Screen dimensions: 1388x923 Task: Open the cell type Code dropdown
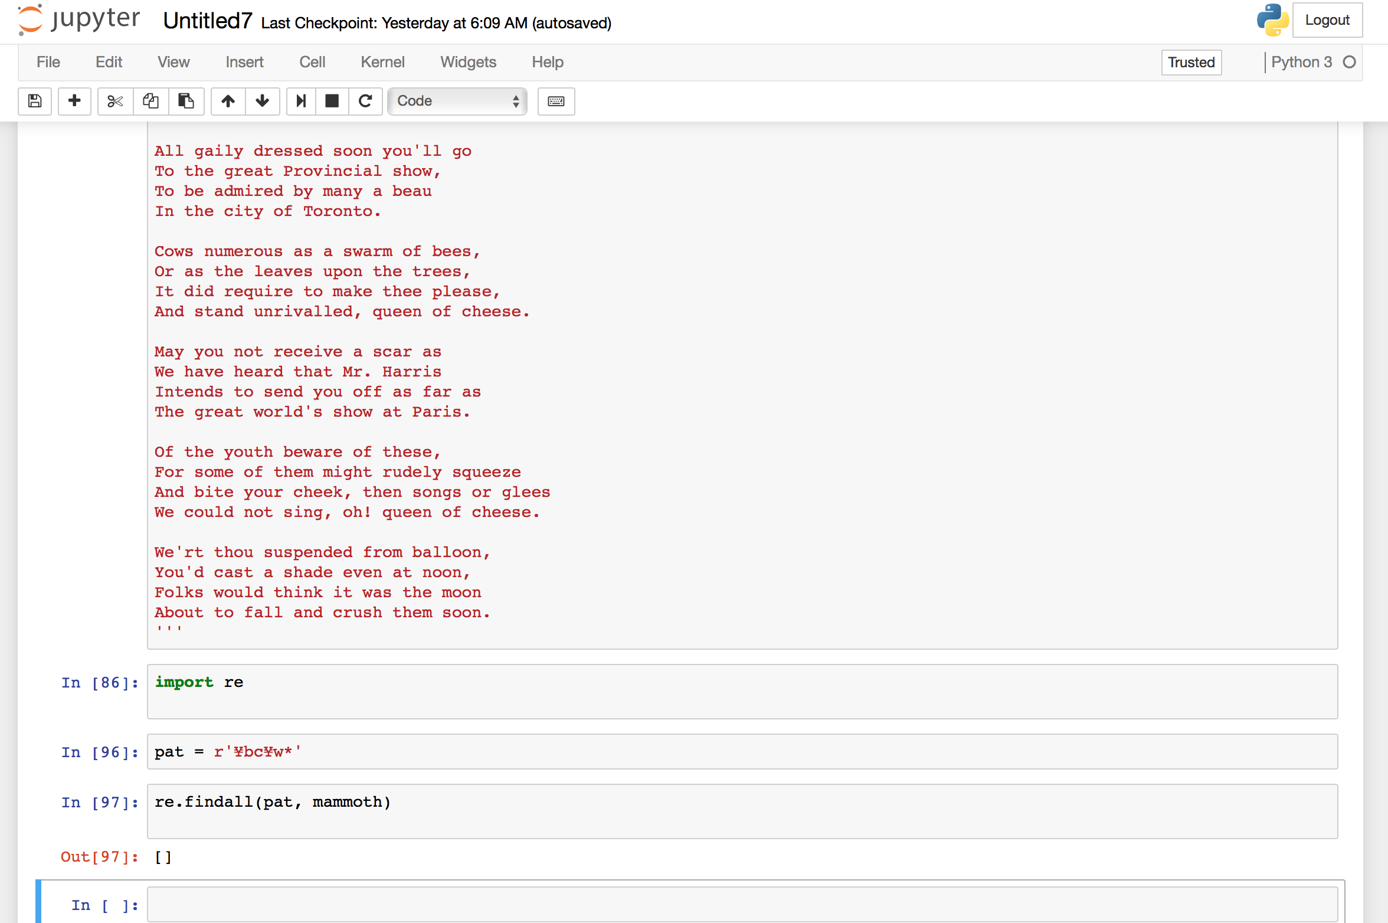(x=457, y=101)
